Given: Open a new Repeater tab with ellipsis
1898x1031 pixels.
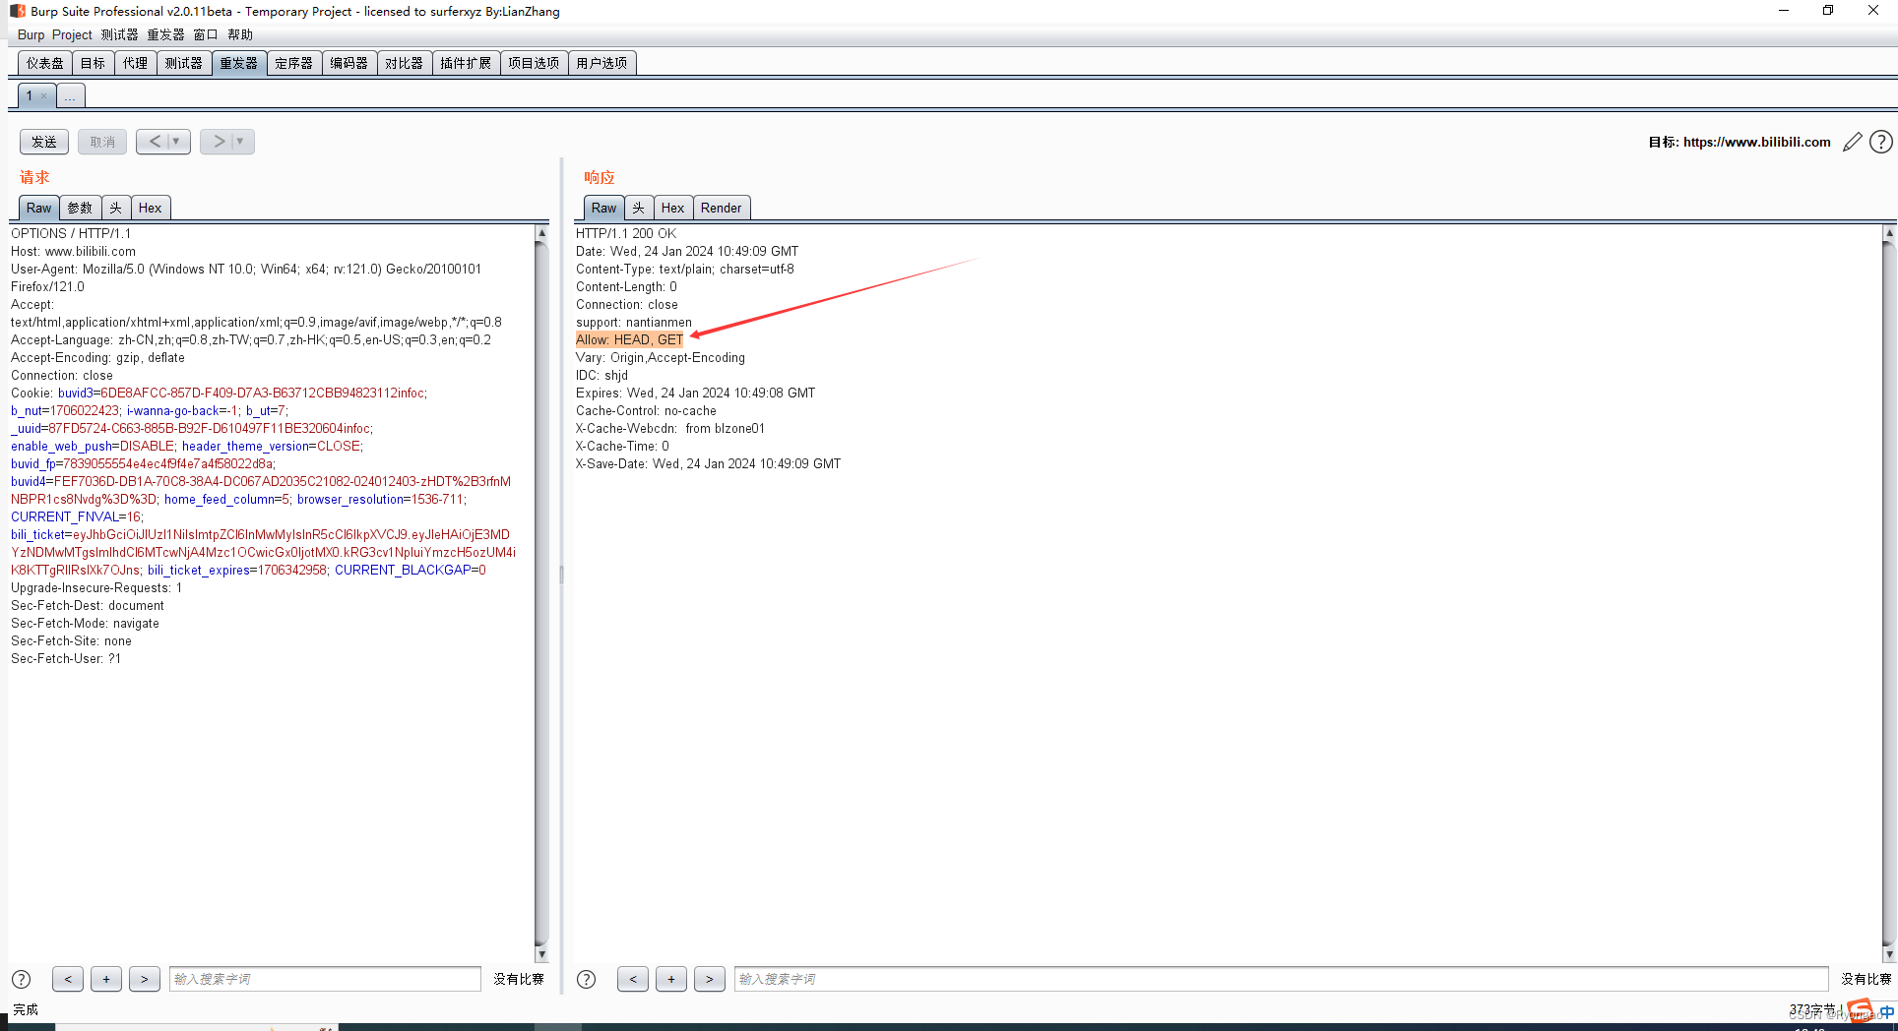Looking at the screenshot, I should [70, 96].
